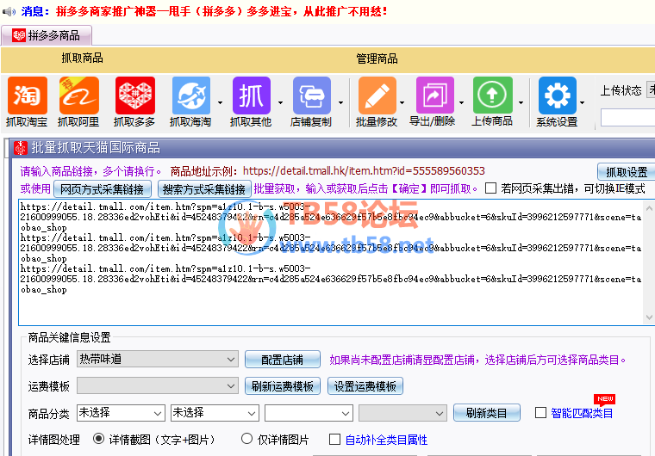Viewport: 655px width, 456px height.
Task: Click the links text area scroll-down arrow
Action: 649,317
